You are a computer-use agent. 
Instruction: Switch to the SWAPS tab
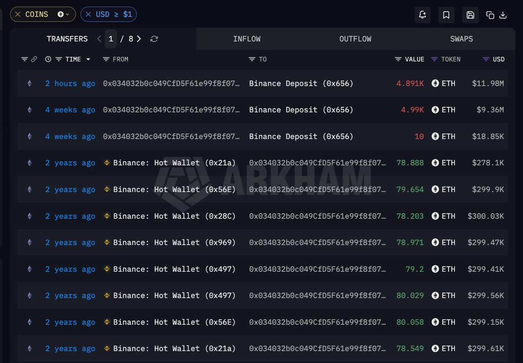(x=462, y=39)
